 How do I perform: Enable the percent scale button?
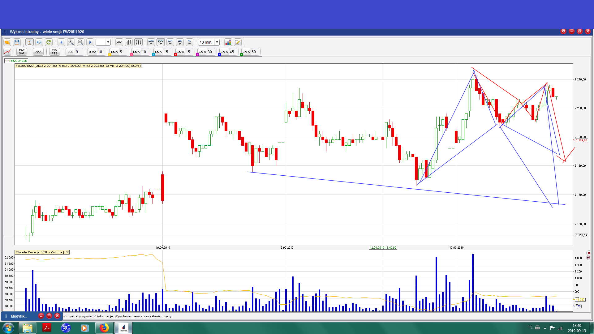(x=190, y=42)
